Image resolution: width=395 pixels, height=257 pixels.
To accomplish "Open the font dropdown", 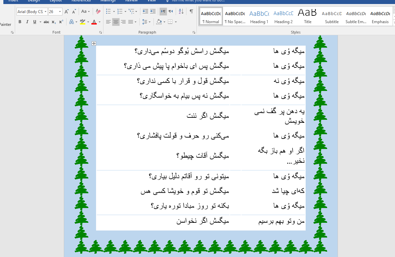I will (x=46, y=11).
